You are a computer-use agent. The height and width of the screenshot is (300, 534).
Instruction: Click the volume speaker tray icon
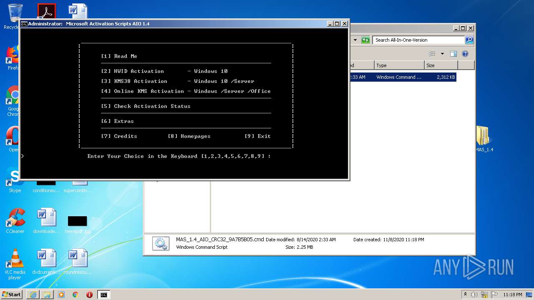474,295
